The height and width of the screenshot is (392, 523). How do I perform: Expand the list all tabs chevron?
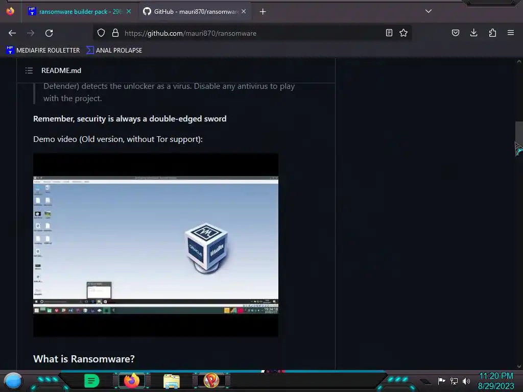coord(429,11)
